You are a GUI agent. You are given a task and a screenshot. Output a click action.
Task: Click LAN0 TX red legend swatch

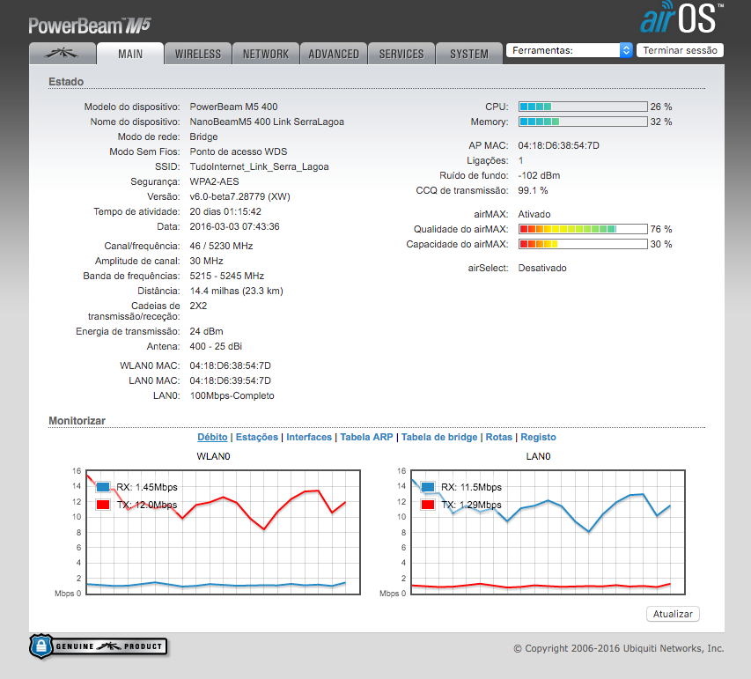tap(428, 505)
